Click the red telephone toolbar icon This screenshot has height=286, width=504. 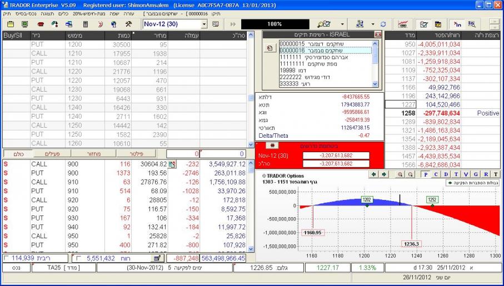[x=39, y=24]
